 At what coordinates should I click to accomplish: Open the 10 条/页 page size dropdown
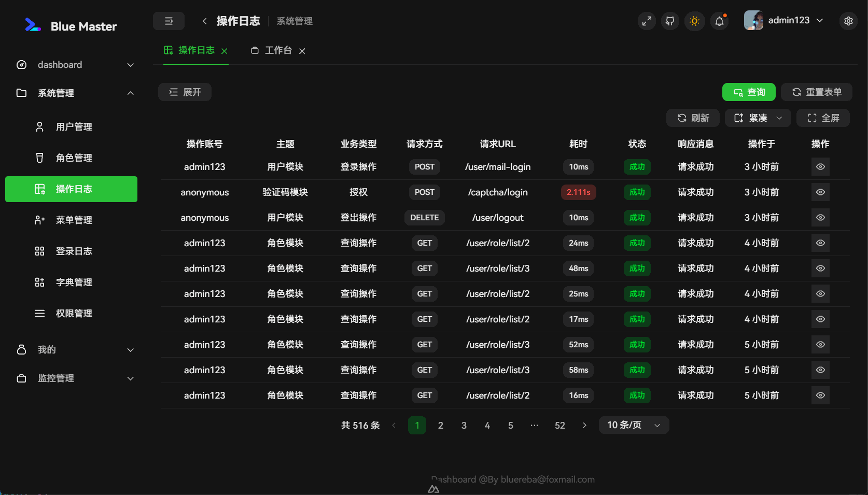[x=633, y=425]
